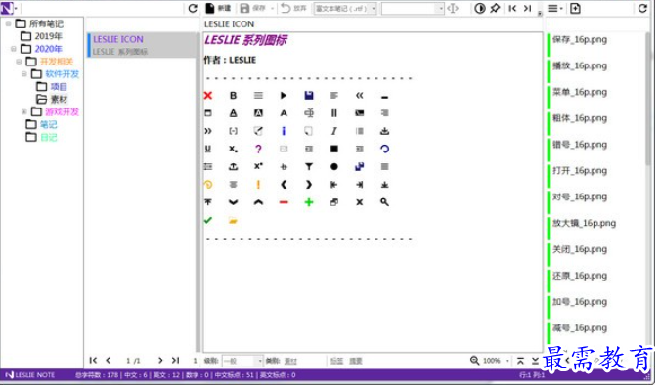Click the orange undo arrow icon in note

coord(208,184)
